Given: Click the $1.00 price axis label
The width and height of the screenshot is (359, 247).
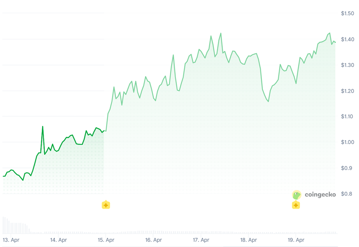Looking at the screenshot, I should (347, 142).
